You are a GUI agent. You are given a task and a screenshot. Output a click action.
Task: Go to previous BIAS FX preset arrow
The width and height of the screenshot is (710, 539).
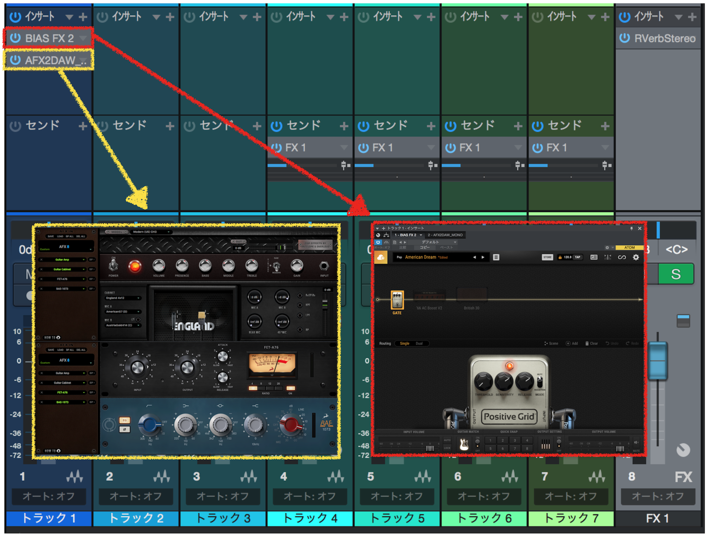474,258
